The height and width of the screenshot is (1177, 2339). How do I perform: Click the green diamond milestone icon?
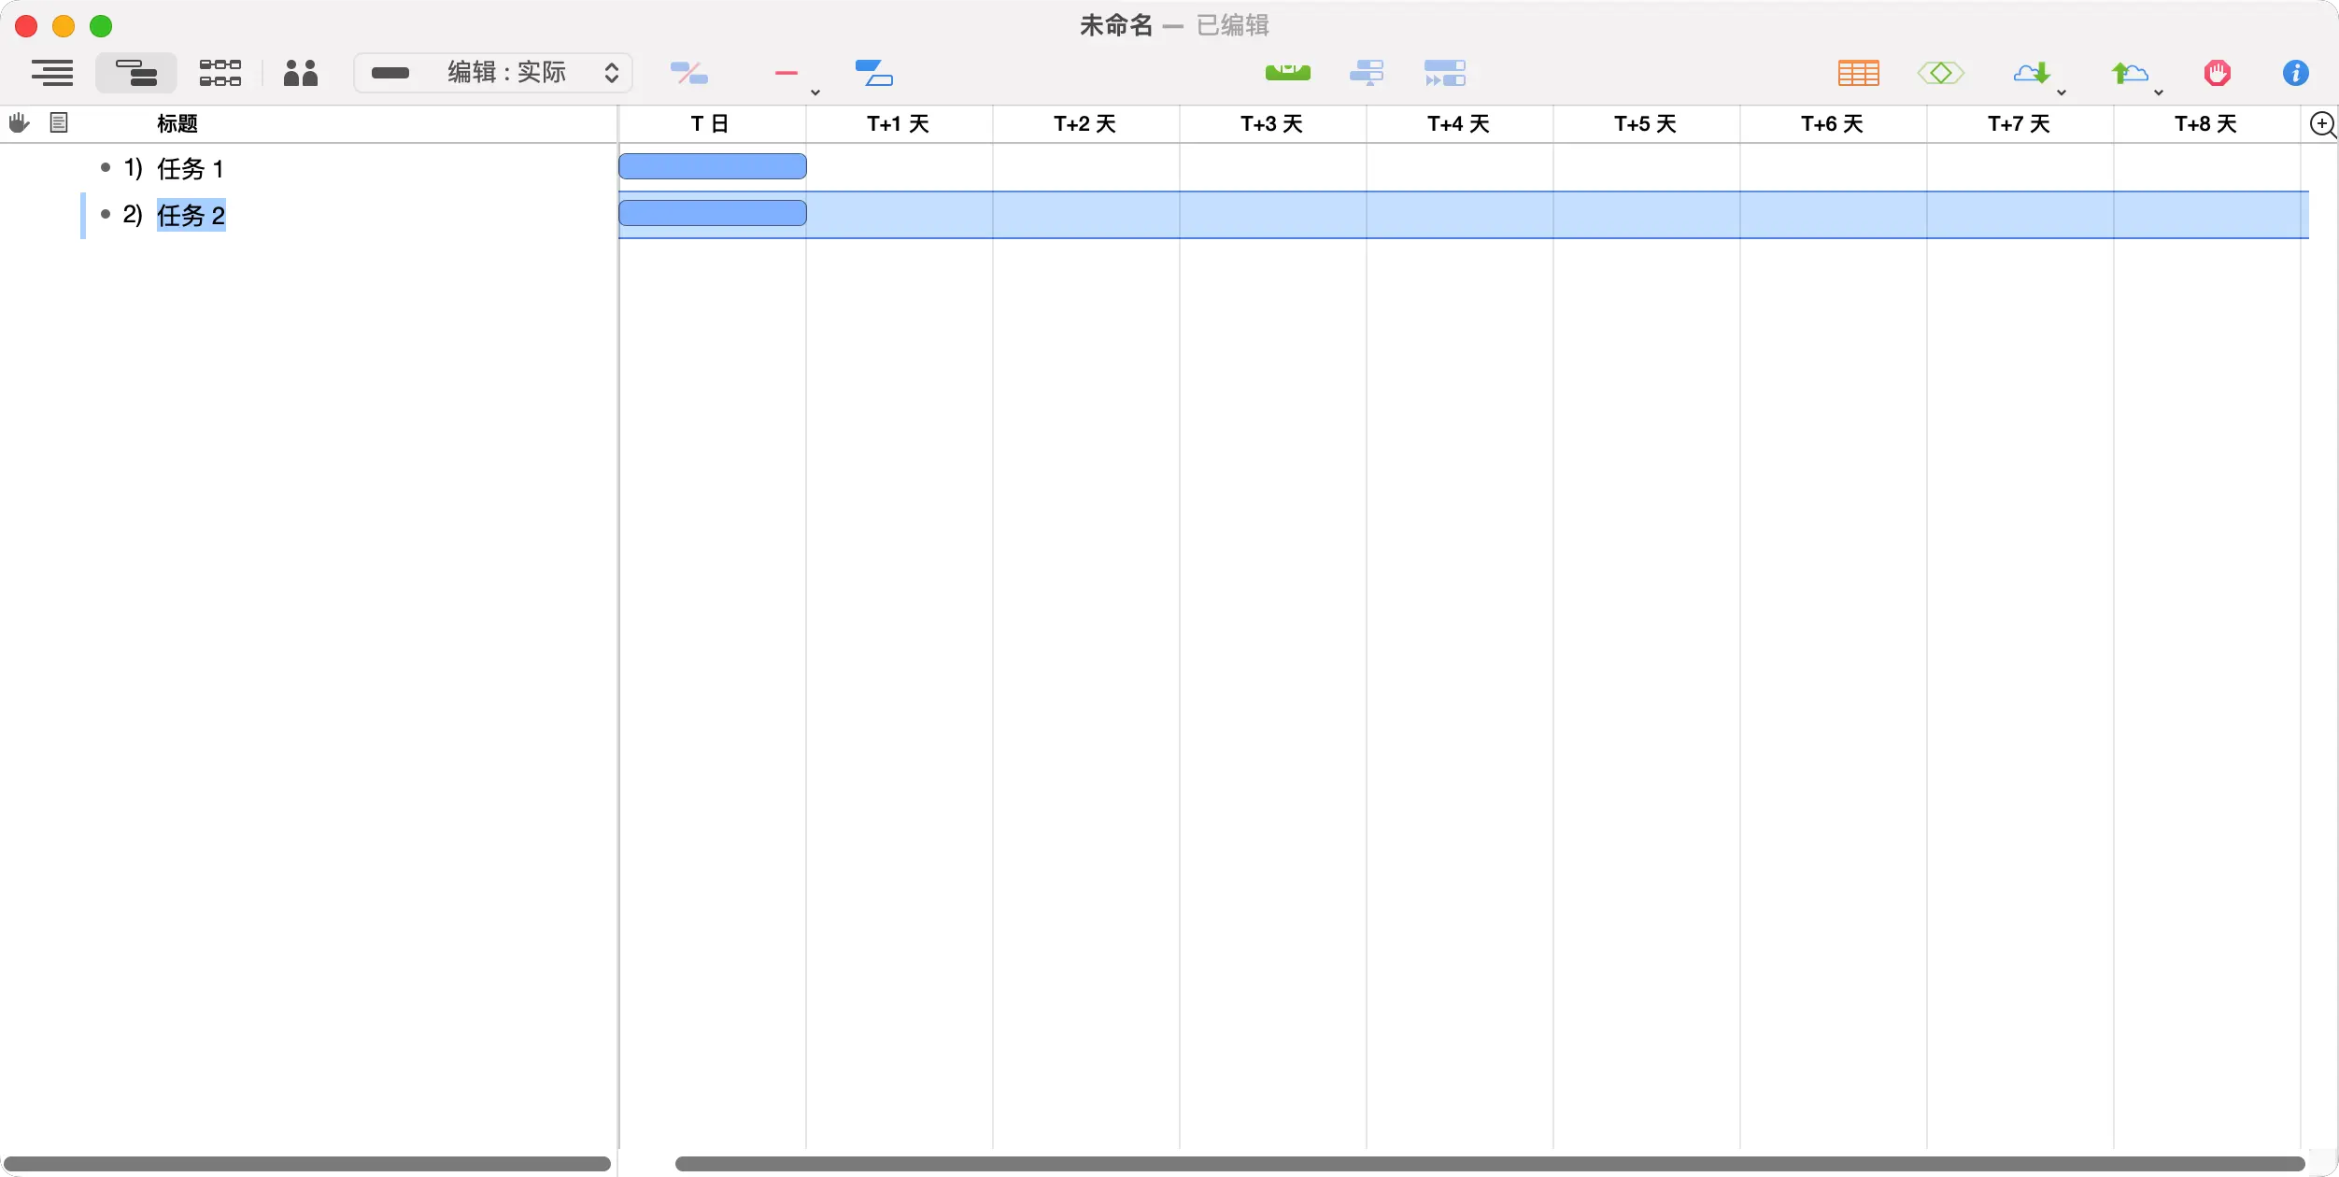click(x=1940, y=73)
